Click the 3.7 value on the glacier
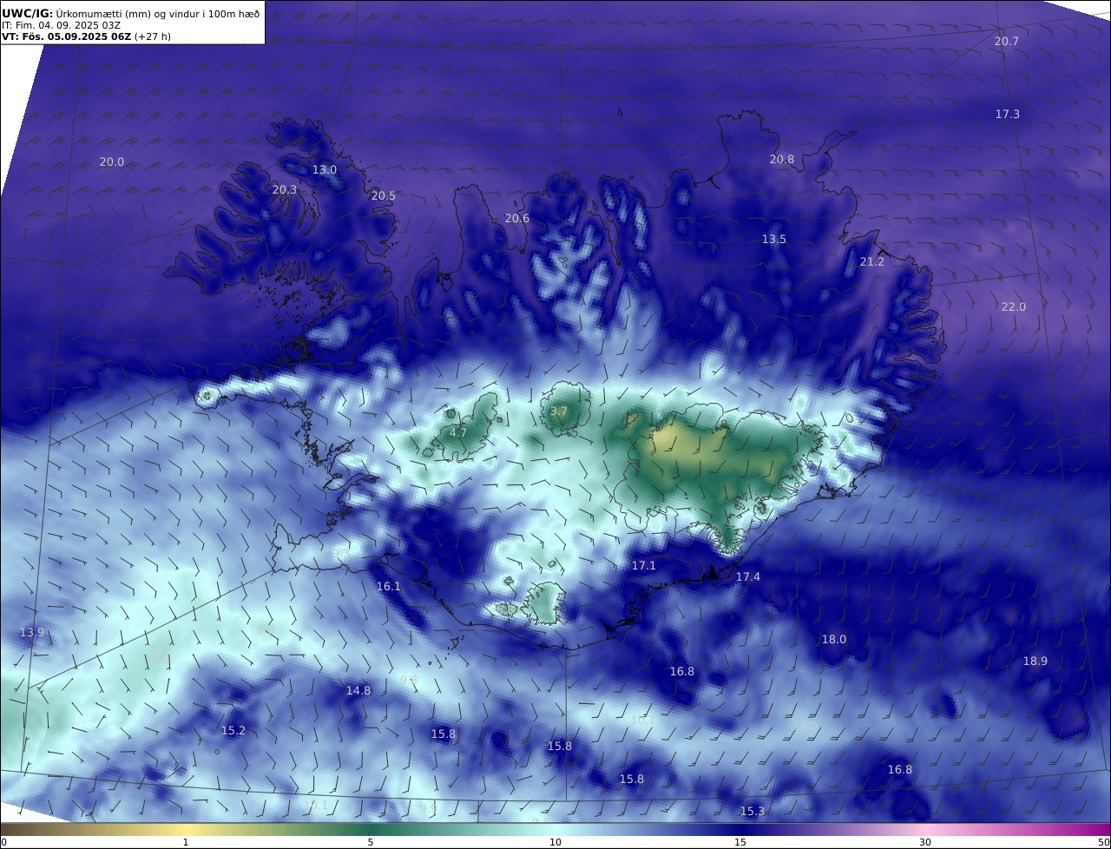Screen dimensions: 1111x849 [x=559, y=411]
